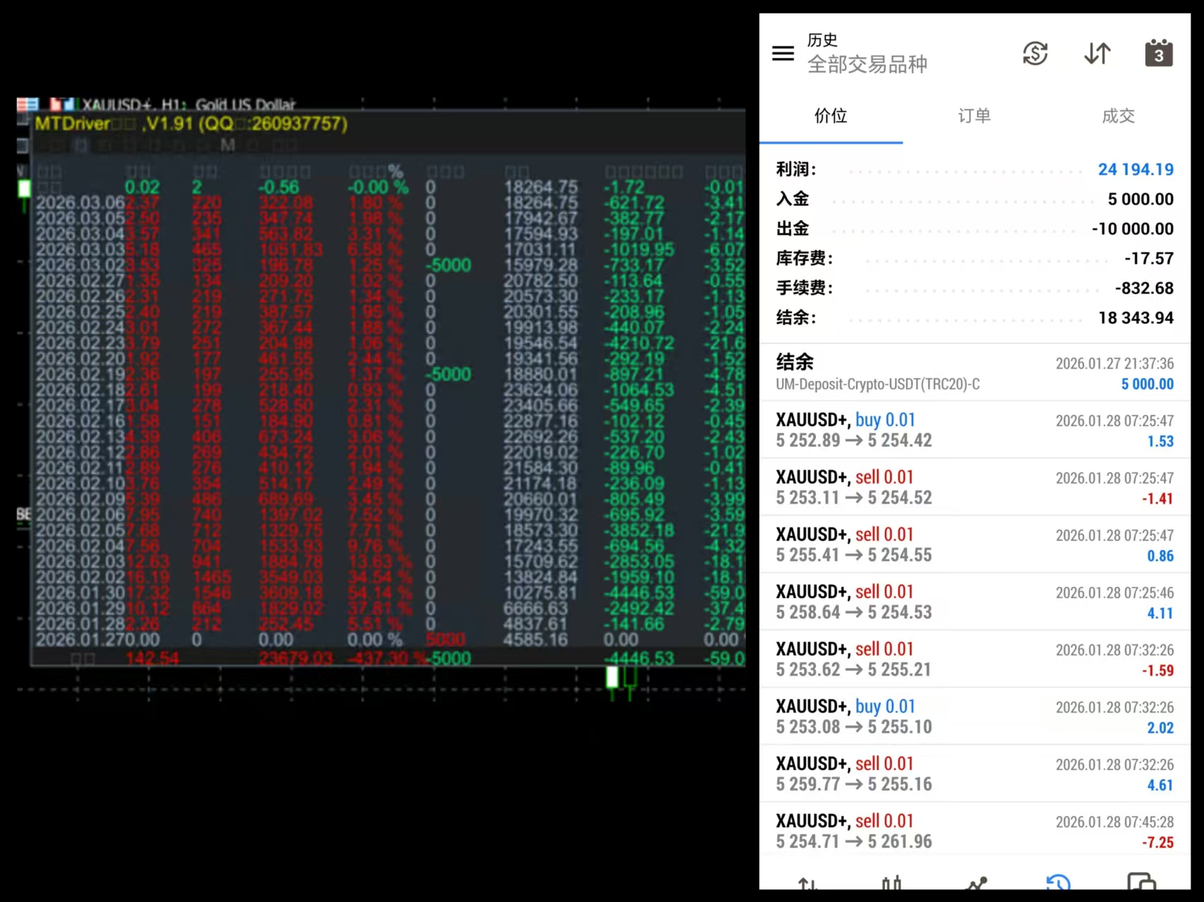Select balance 23624.06 in chart table

click(x=541, y=389)
